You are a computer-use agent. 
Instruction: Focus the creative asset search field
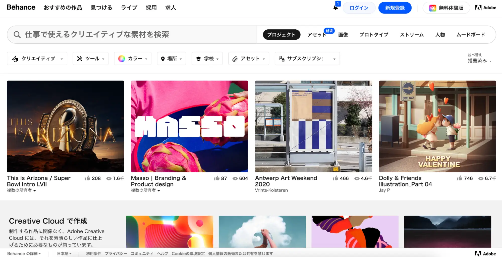point(132,34)
